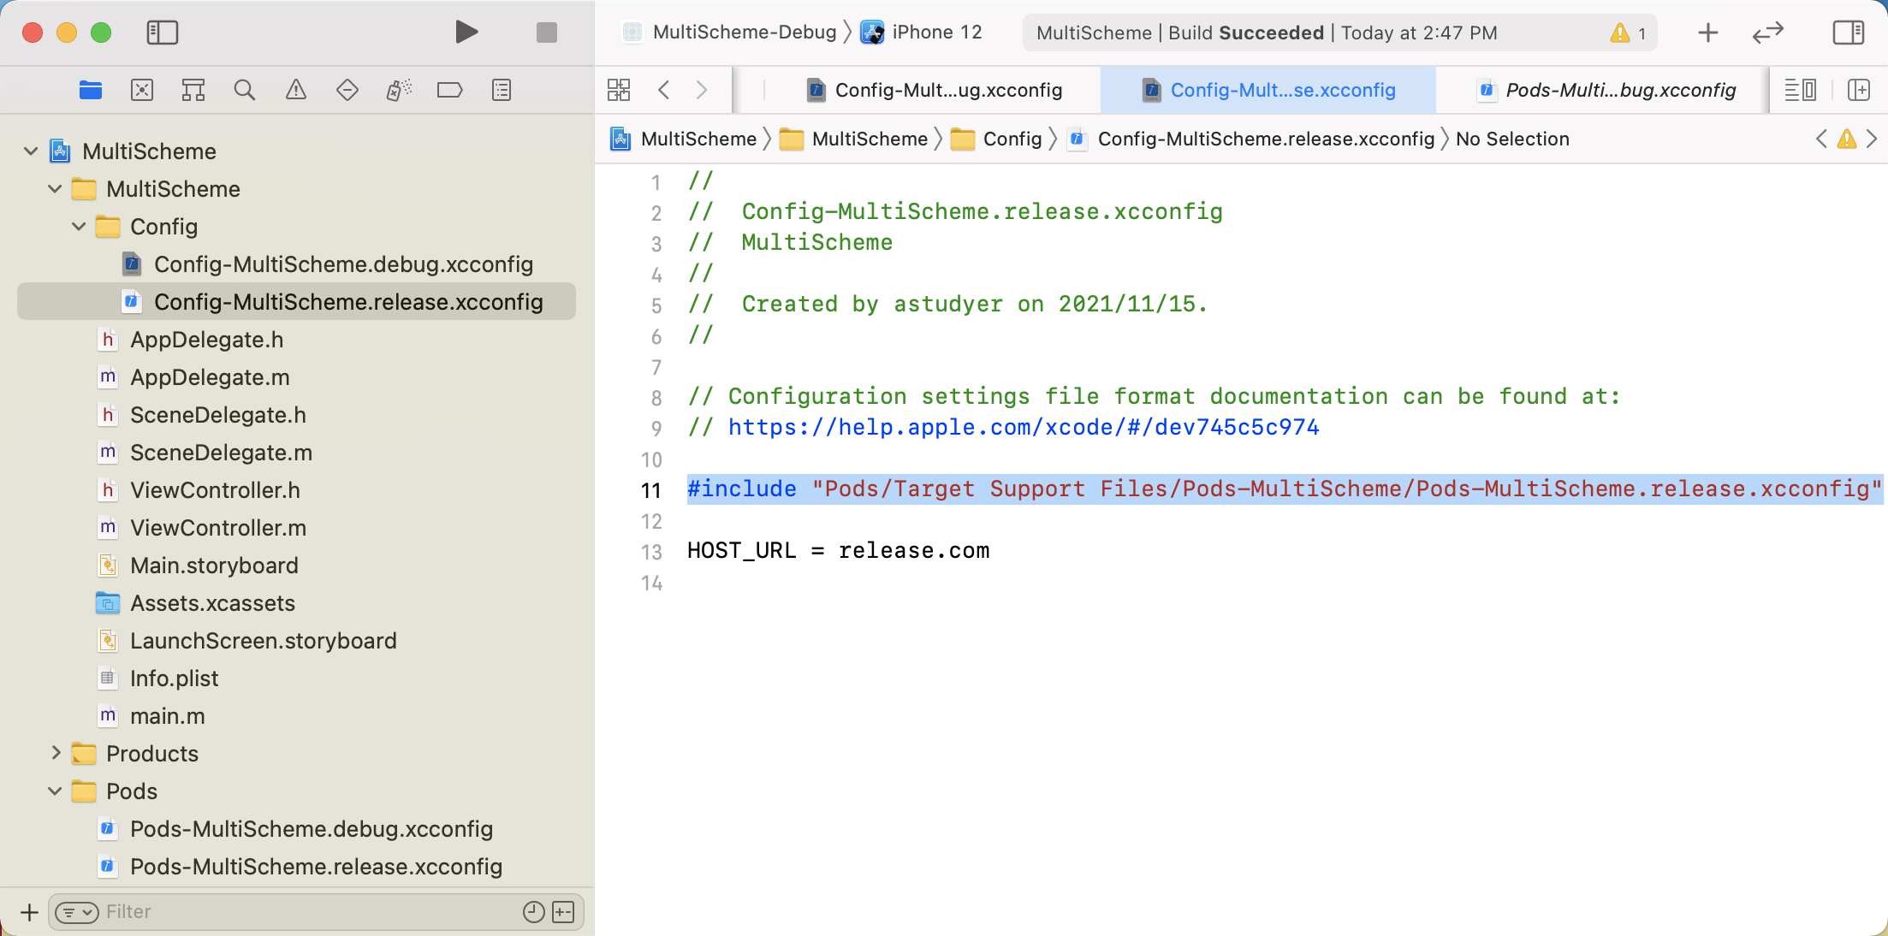Open the Symbol navigator icon
1888x936 pixels.
point(193,90)
